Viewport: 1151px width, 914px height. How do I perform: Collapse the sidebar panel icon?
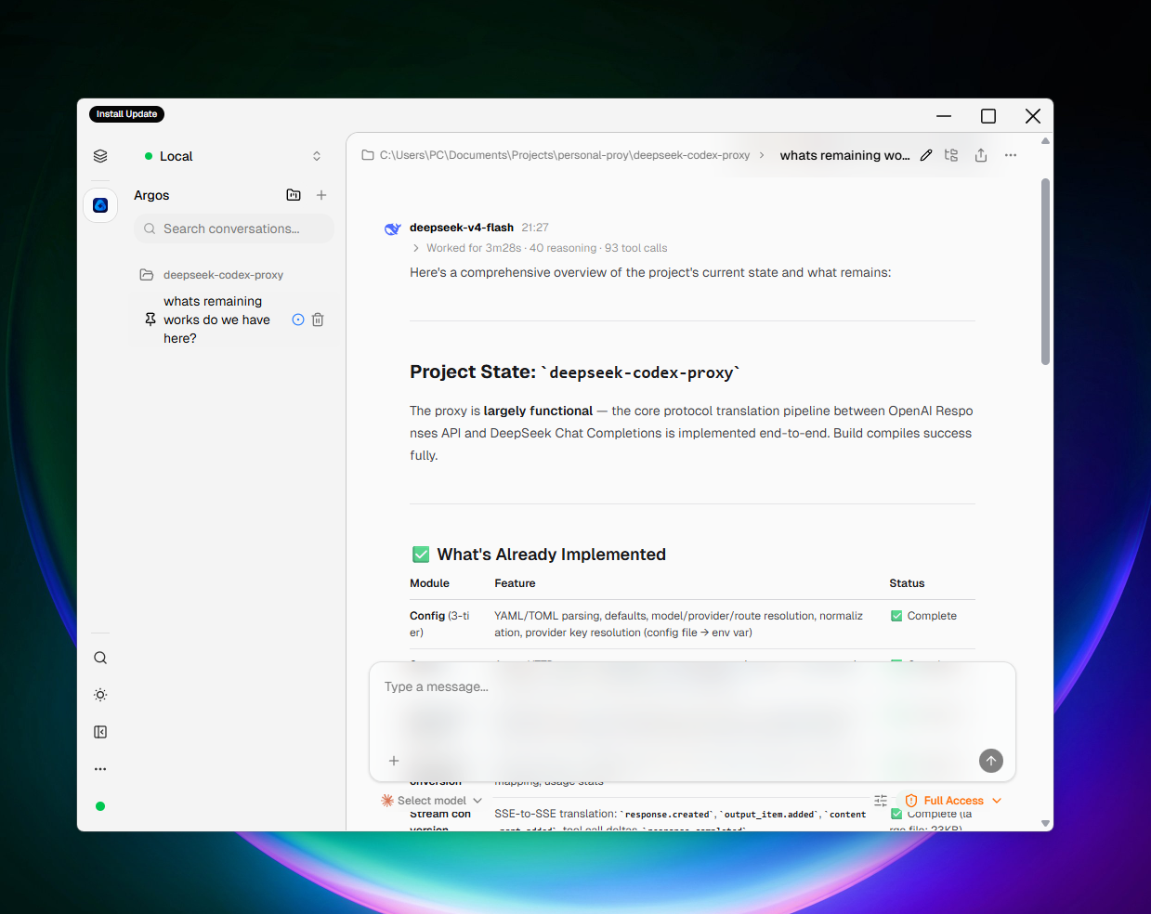100,732
